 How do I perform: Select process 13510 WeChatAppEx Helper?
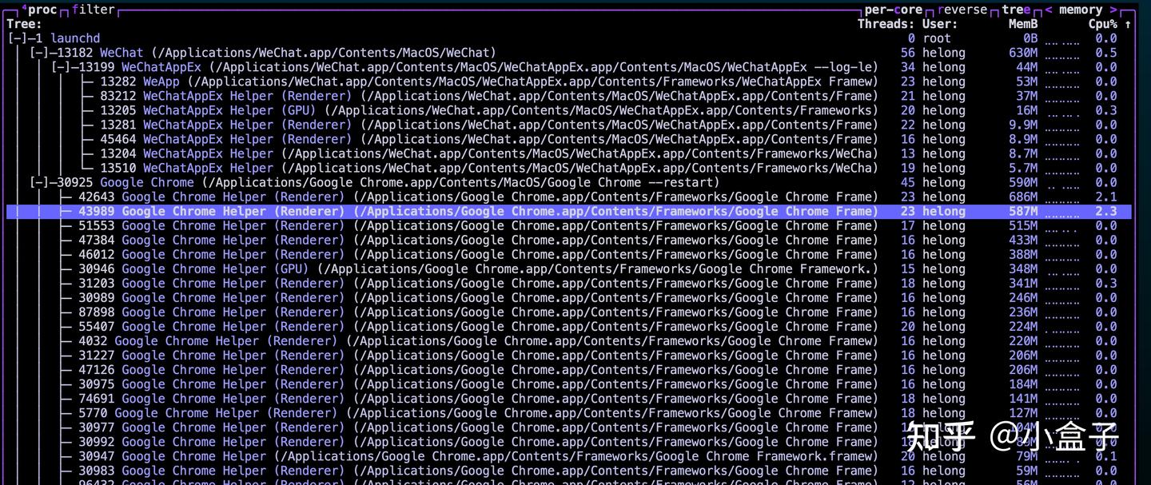pyautogui.click(x=569, y=168)
